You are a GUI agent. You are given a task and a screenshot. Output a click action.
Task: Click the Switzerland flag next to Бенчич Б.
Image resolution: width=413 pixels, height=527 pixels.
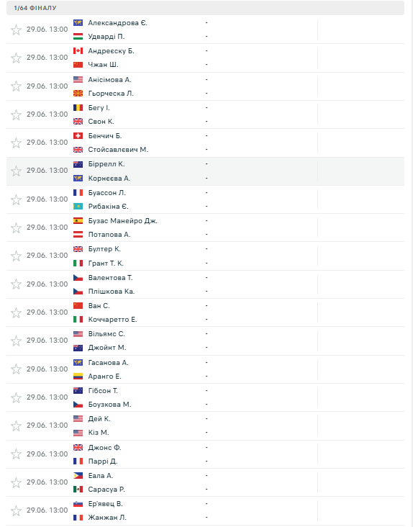pos(78,136)
